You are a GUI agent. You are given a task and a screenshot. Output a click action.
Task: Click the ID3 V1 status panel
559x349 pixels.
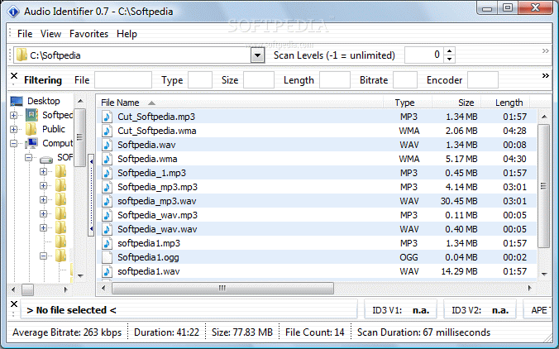point(401,310)
